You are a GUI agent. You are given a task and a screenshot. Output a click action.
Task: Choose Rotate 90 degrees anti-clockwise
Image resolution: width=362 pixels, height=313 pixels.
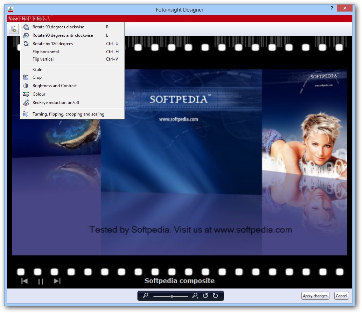(72, 35)
